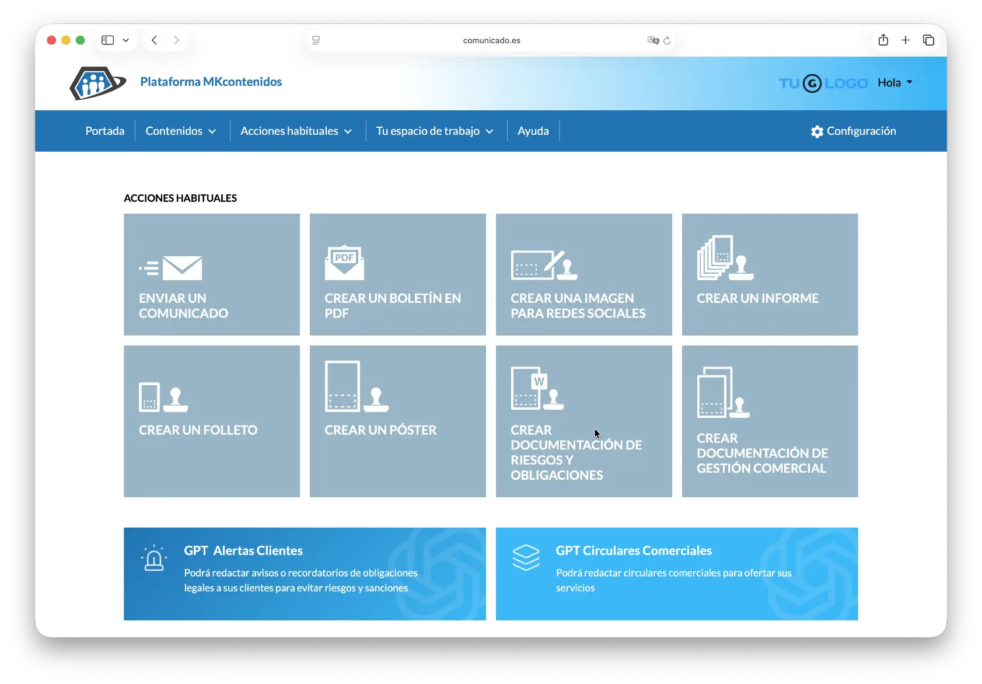This screenshot has width=982, height=684.
Task: Click the stacked pages report icon
Action: tap(725, 258)
